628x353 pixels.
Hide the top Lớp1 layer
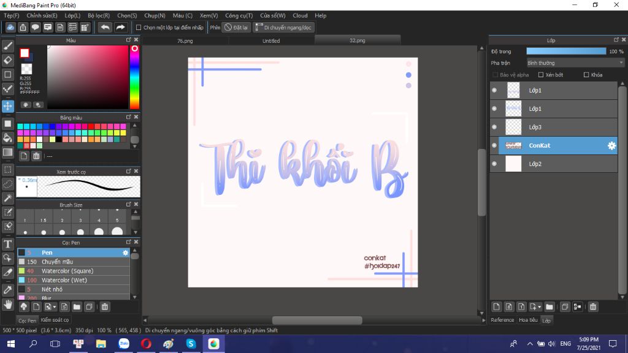point(494,91)
